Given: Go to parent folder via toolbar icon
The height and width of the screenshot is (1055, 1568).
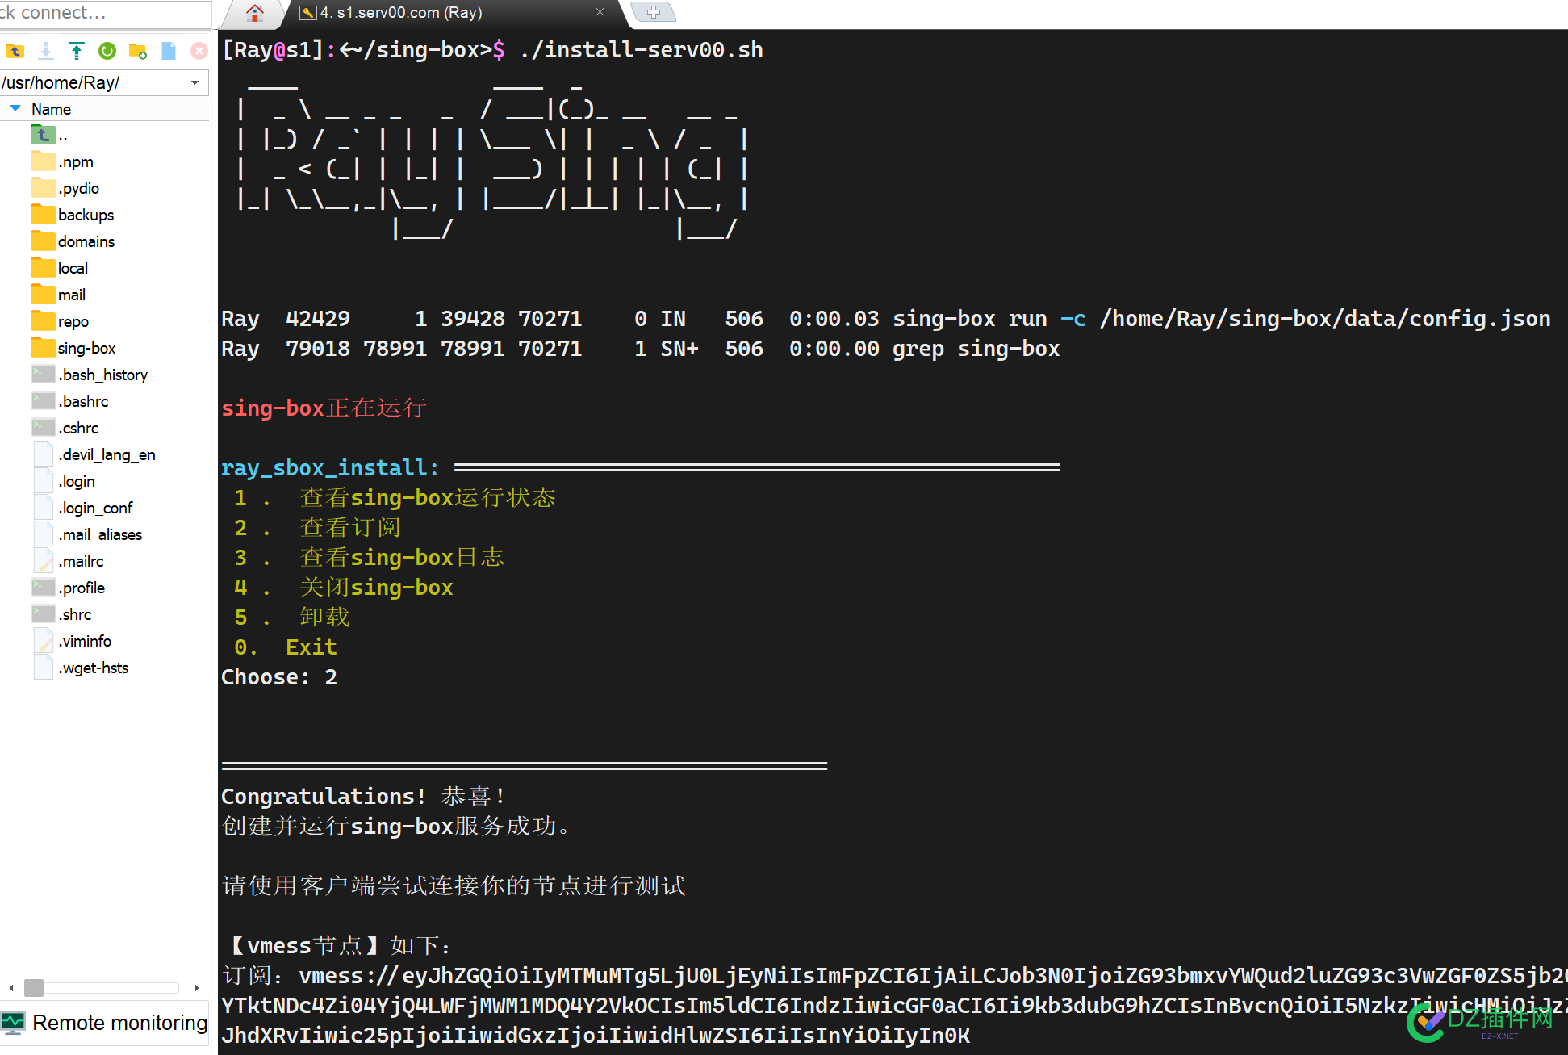Looking at the screenshot, I should [15, 51].
